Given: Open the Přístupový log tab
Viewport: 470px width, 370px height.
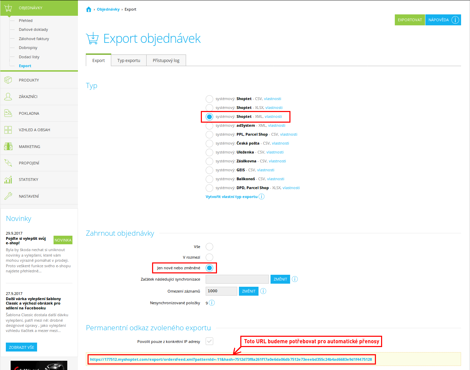Looking at the screenshot, I should pyautogui.click(x=166, y=60).
